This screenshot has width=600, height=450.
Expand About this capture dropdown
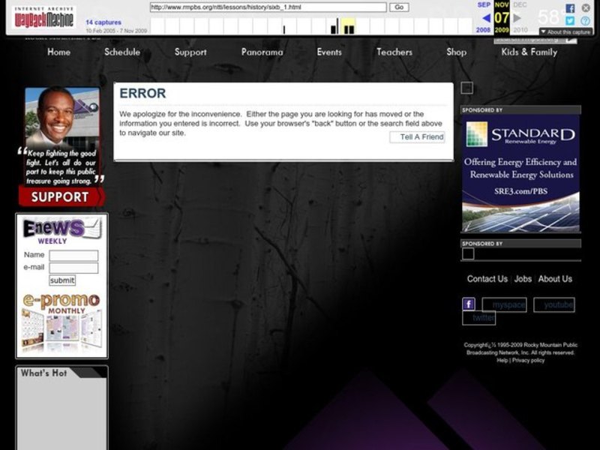566,32
